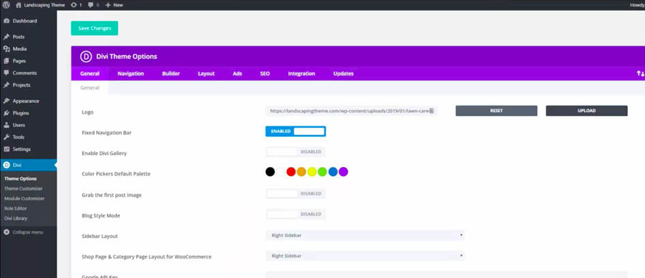
Task: Pick the blue palette color swatch
Action: pos(333,172)
